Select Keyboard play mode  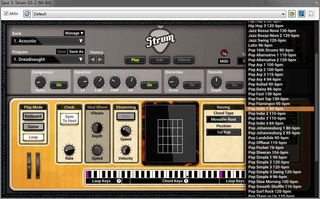point(33,116)
